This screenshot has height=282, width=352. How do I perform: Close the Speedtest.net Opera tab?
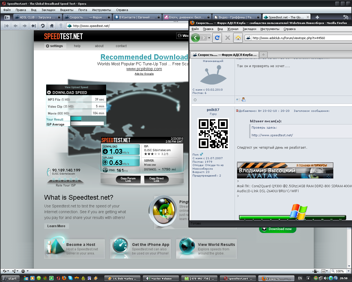click(308, 17)
